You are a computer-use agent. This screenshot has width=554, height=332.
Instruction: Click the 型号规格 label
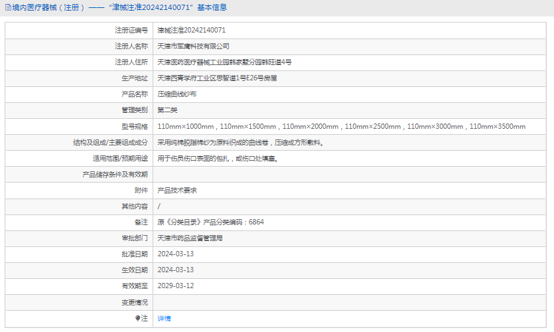click(x=135, y=126)
